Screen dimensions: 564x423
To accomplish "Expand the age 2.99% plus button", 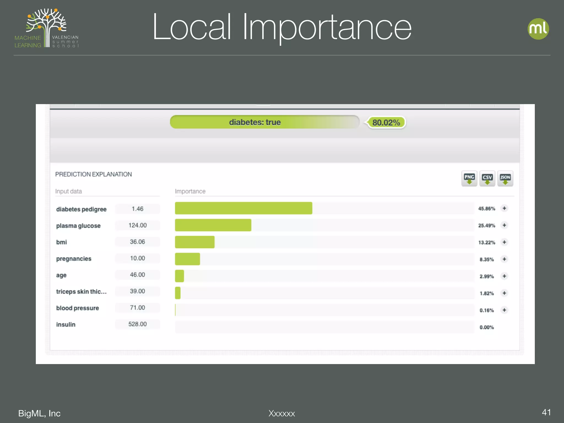I will pos(504,276).
